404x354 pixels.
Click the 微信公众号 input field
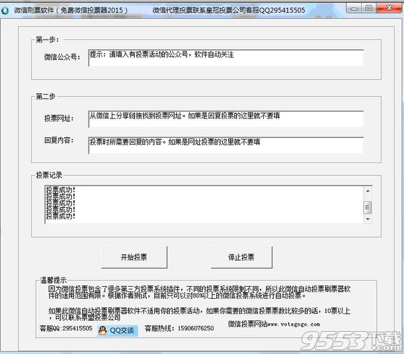(x=226, y=58)
